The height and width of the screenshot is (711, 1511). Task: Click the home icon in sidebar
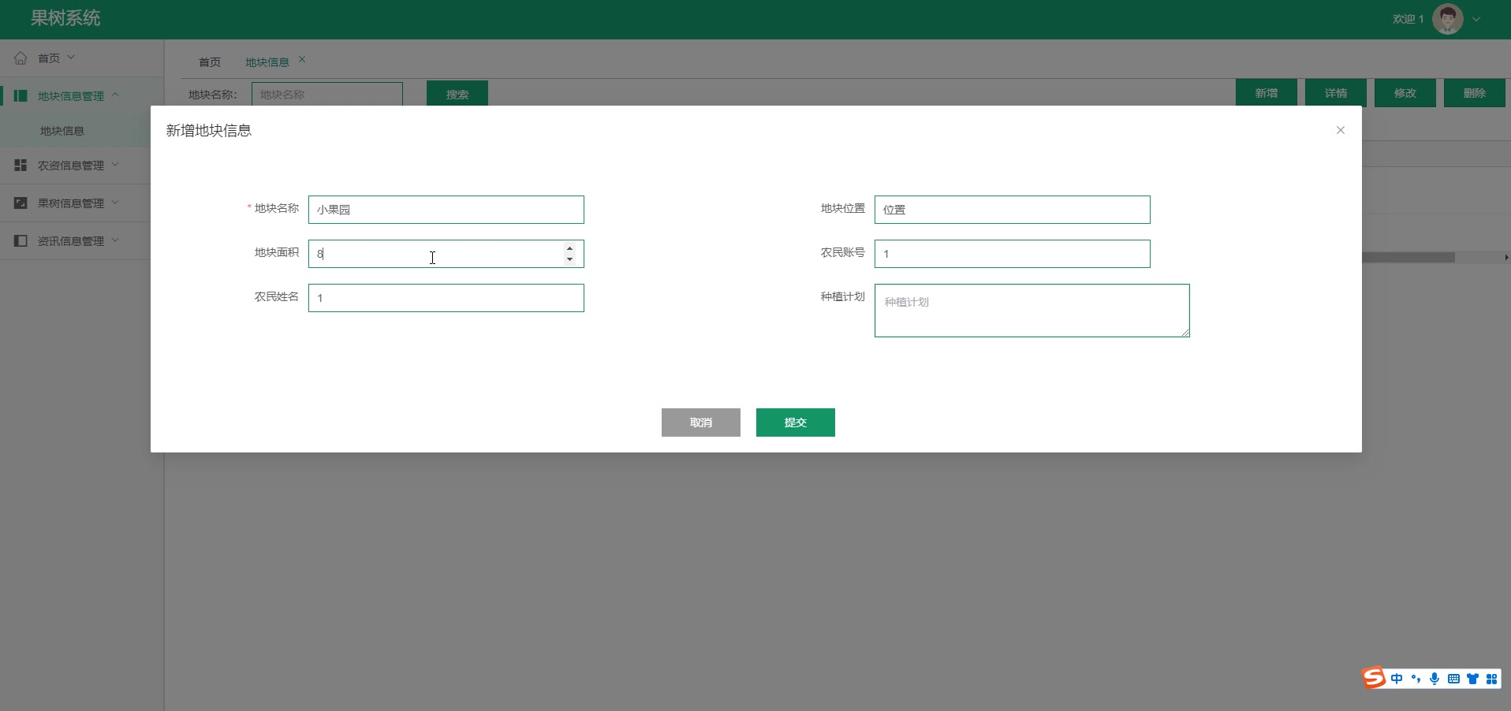coord(21,58)
